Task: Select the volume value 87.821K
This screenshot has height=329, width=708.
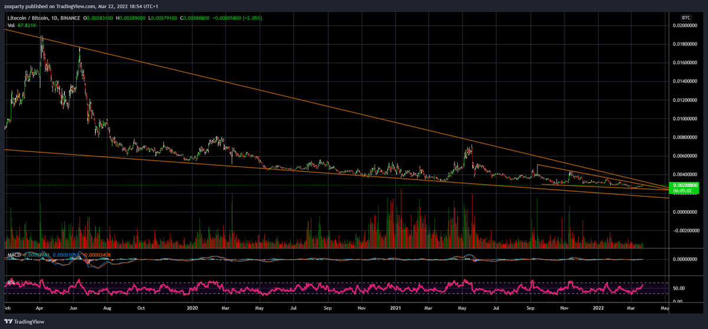Action: coord(27,26)
